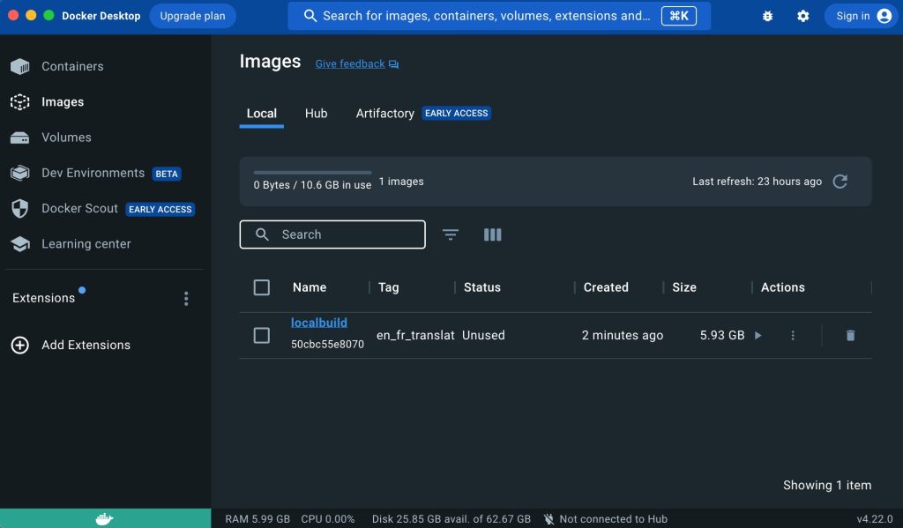Open the Give feedback link
The width and height of the screenshot is (903, 528).
(x=350, y=63)
